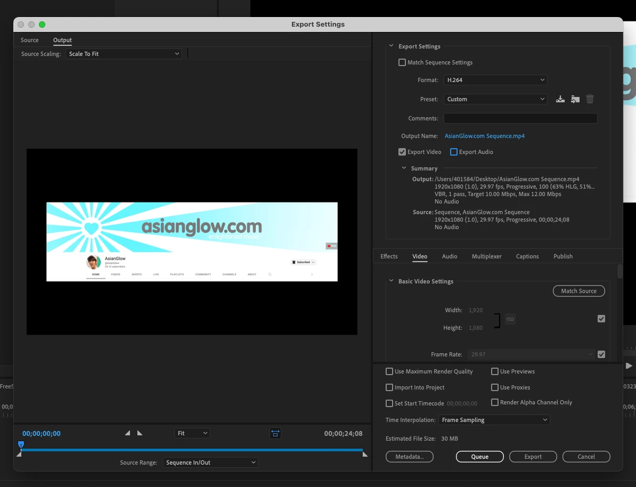Set Out Point triangle button
The image size is (636, 487).
click(140, 433)
